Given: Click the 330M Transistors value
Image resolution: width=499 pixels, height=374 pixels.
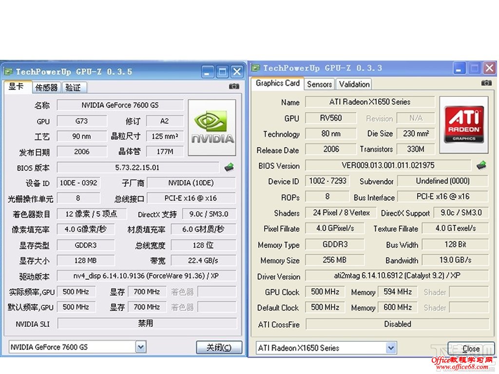Looking at the screenshot, I should [x=416, y=149].
